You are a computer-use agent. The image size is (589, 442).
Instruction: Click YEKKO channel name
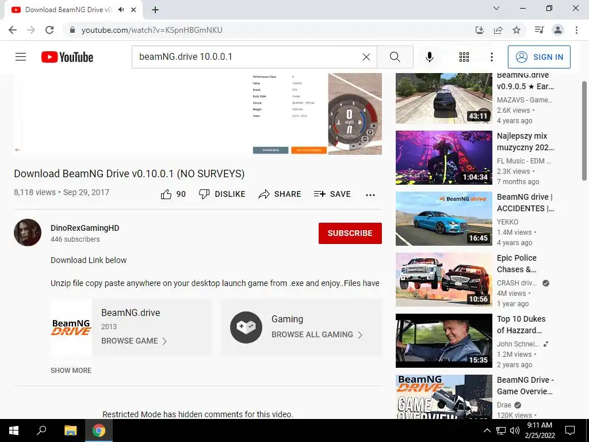point(507,222)
